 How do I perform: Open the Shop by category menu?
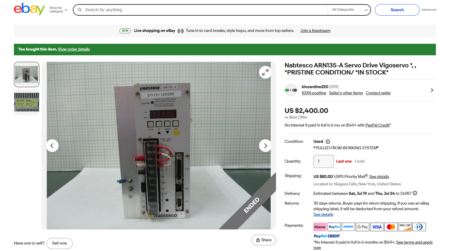tap(58, 10)
